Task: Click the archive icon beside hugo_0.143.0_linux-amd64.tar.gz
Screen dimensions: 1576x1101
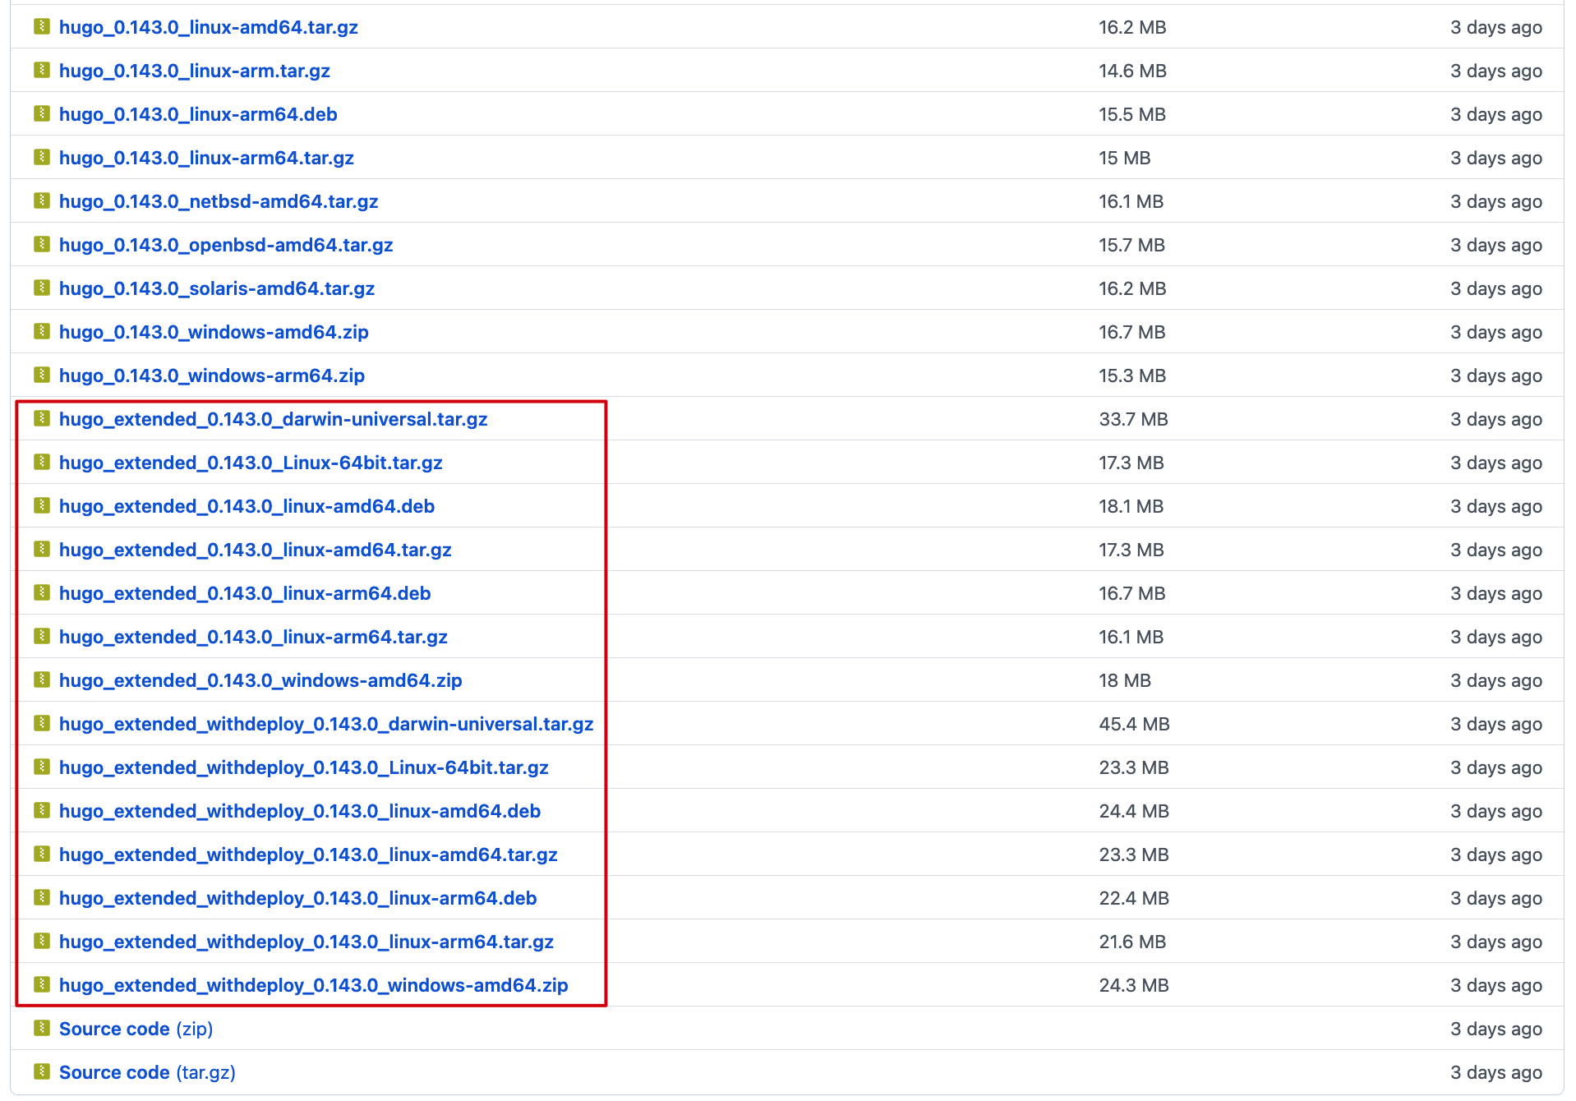Action: [x=41, y=27]
